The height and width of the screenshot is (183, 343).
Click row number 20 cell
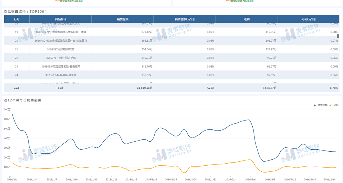[x=17, y=41]
